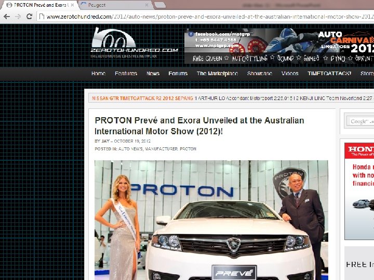The width and height of the screenshot is (374, 280).
Task: Reload the page with the refresh icon
Action: 29,17
